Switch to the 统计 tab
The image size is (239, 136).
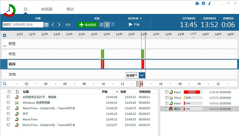pos(70,9)
